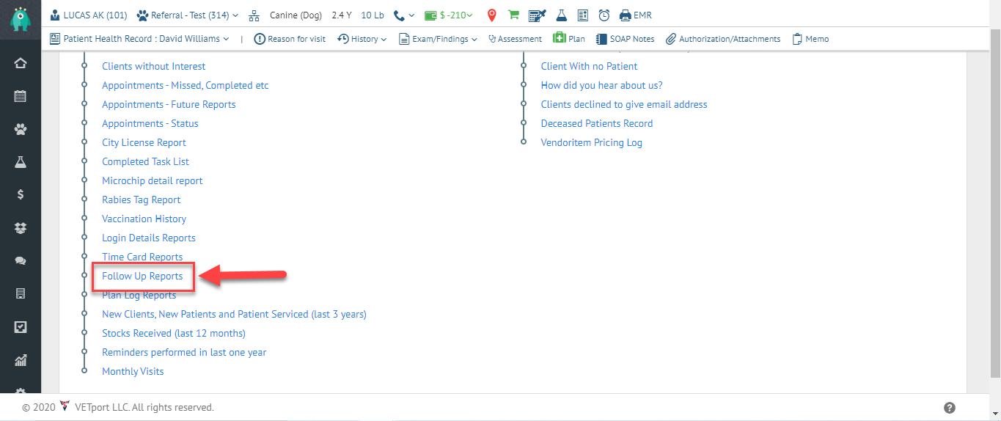Screen dimensions: 1001x421
Task: Open Microchip detail report
Action: click(x=153, y=180)
